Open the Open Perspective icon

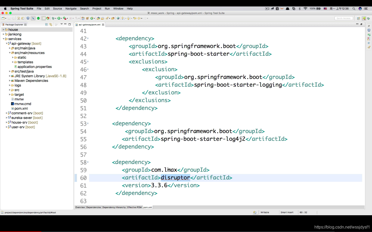(359, 18)
